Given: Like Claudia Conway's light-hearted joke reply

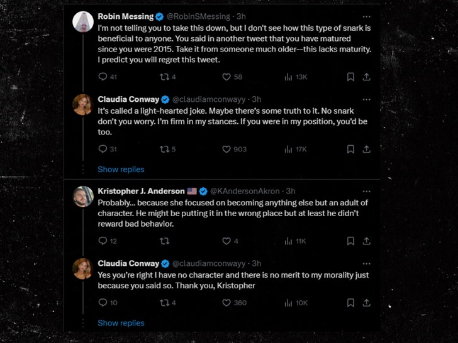Looking at the screenshot, I should pos(226,149).
